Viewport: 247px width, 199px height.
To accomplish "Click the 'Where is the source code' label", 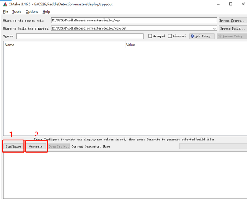I will pos(23,21).
